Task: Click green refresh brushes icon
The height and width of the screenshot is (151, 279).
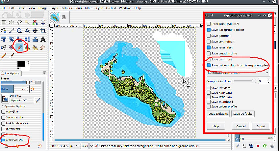Action: 265,146
